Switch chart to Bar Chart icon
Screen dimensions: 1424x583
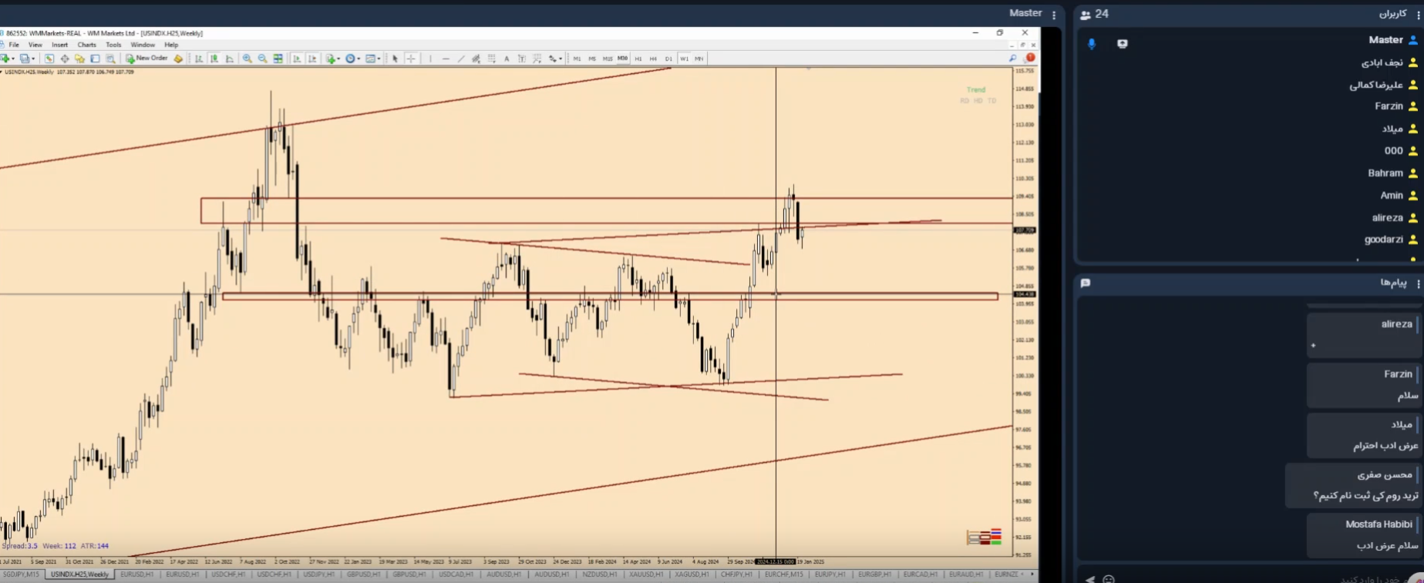(199, 59)
